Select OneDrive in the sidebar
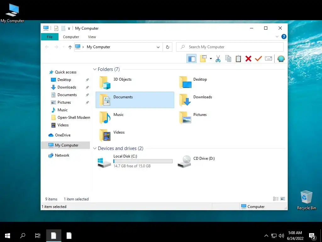 63,135
